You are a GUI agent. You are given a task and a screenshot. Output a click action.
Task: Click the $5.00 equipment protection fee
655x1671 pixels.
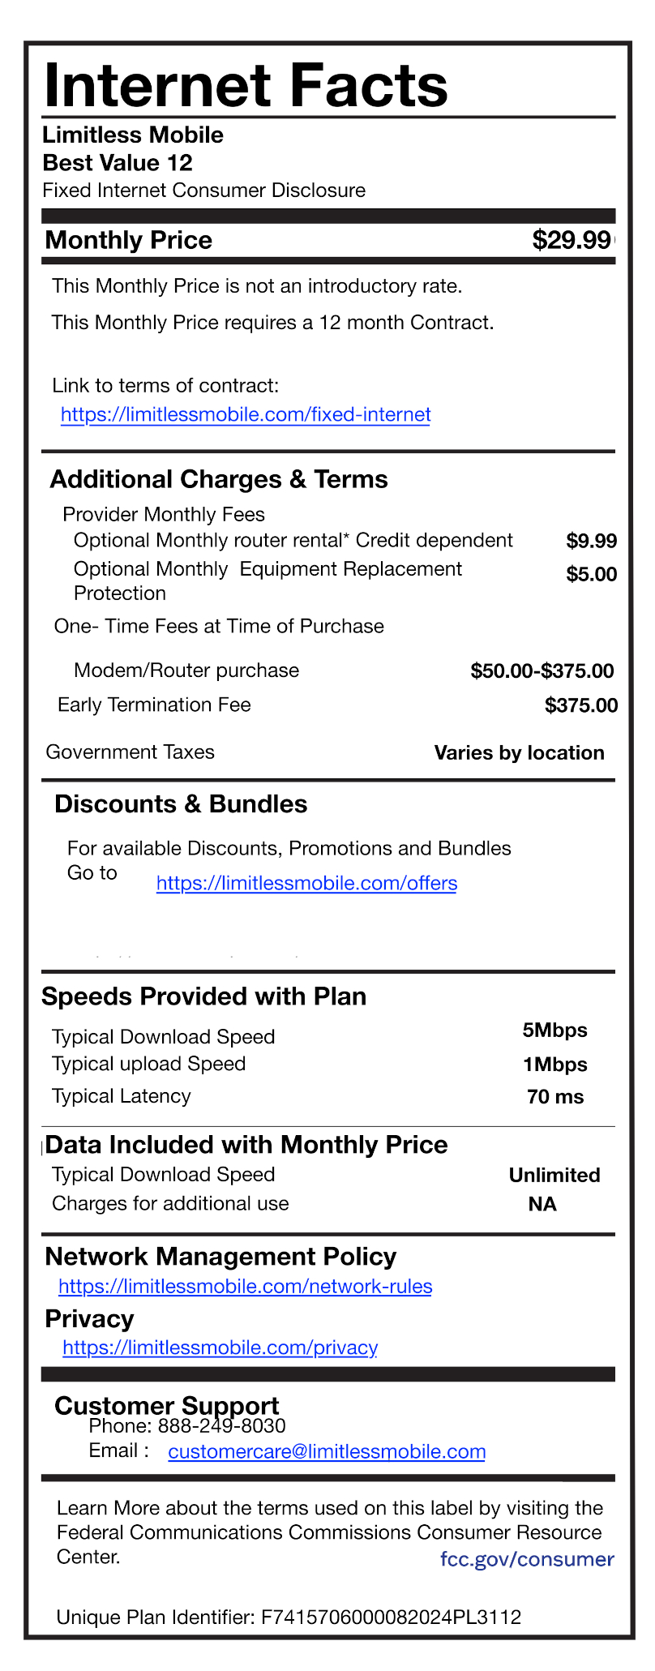point(592,575)
